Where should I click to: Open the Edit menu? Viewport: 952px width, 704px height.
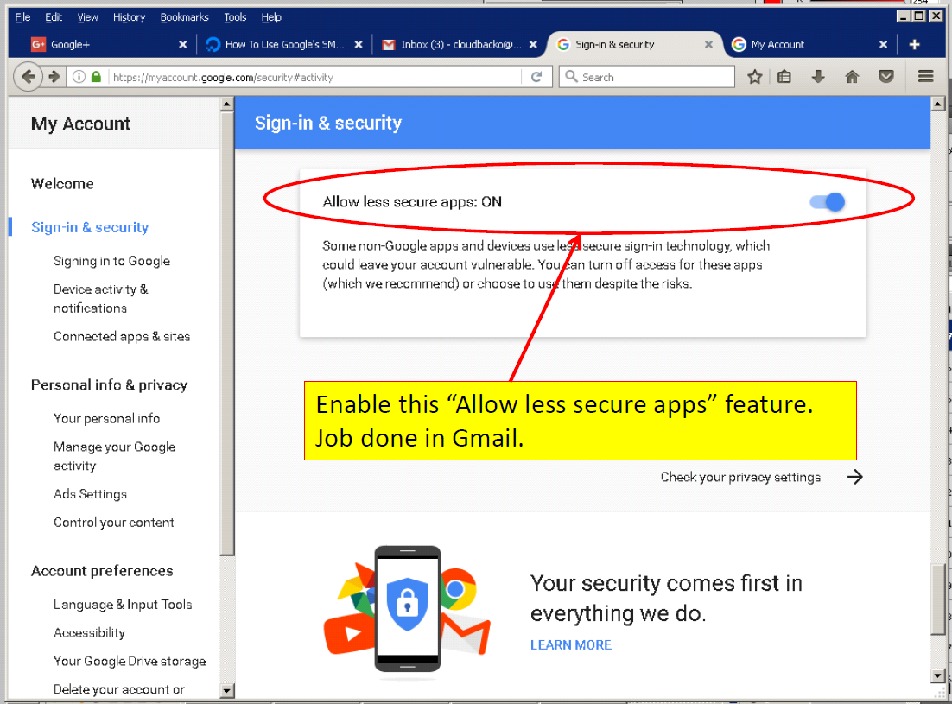point(54,17)
